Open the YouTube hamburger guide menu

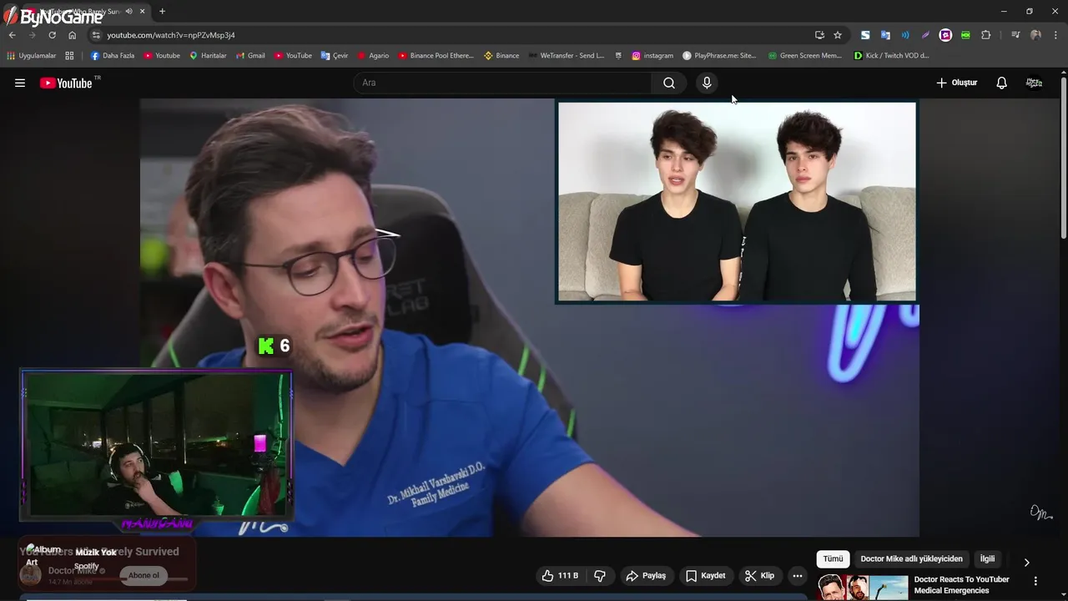[x=20, y=83]
